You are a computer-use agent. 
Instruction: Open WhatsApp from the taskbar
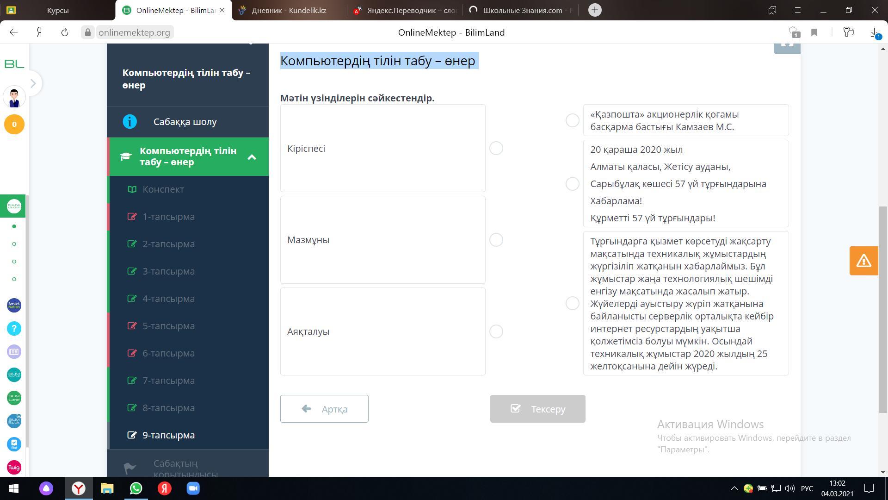pos(136,488)
